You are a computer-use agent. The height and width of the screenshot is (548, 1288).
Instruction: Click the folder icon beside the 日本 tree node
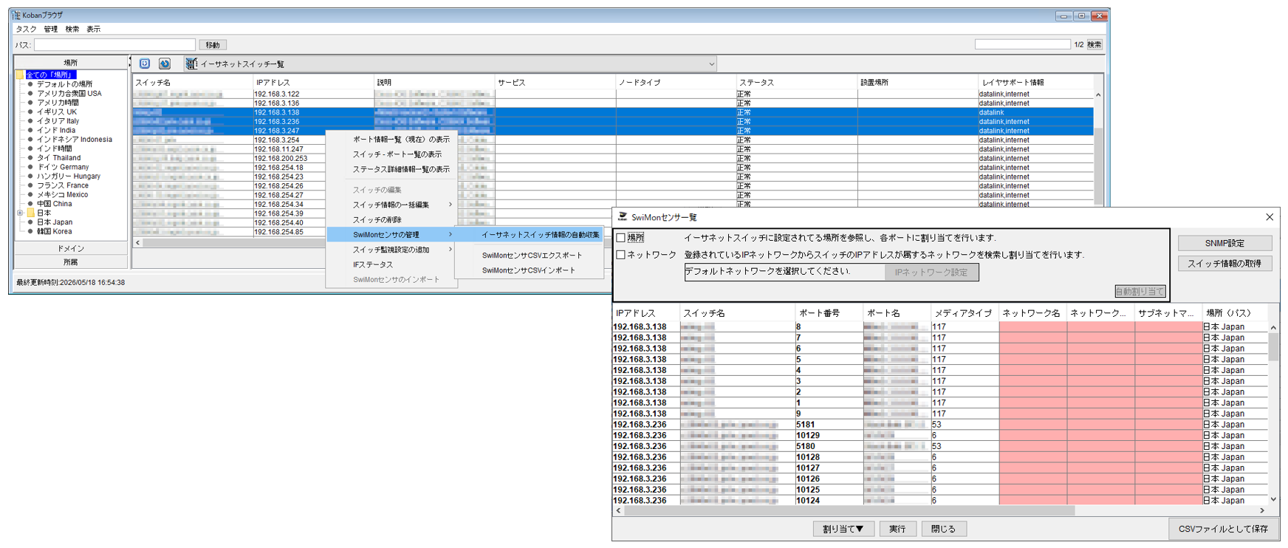coord(31,213)
